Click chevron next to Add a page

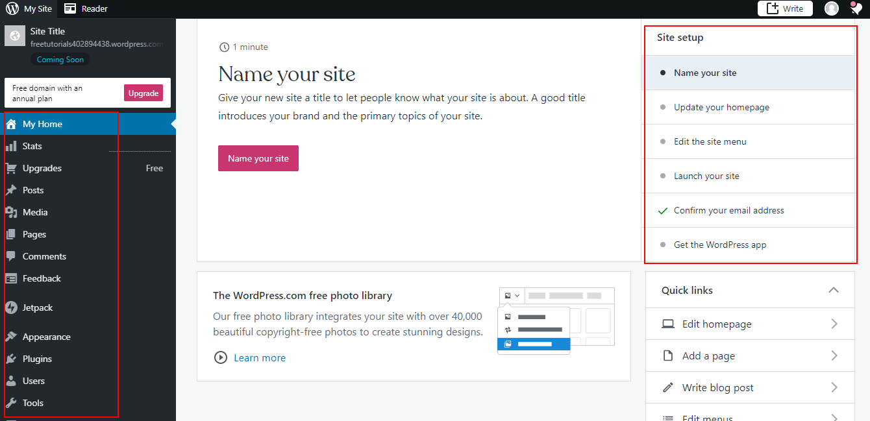834,355
